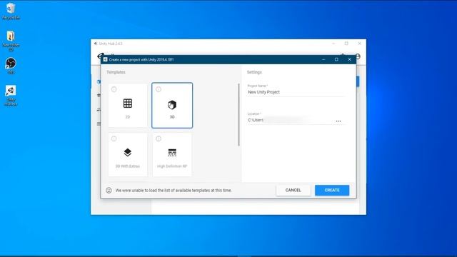Minimize the Unity Hub window
This screenshot has height=257, width=457.
click(x=333, y=44)
